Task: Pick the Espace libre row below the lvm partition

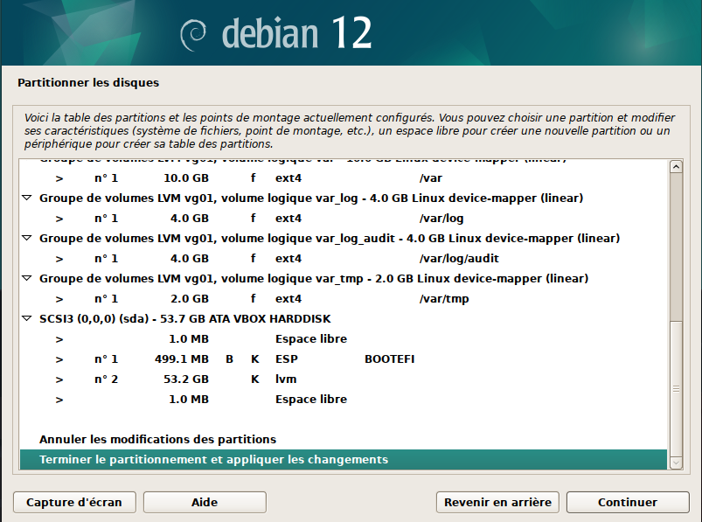Action: (x=344, y=400)
